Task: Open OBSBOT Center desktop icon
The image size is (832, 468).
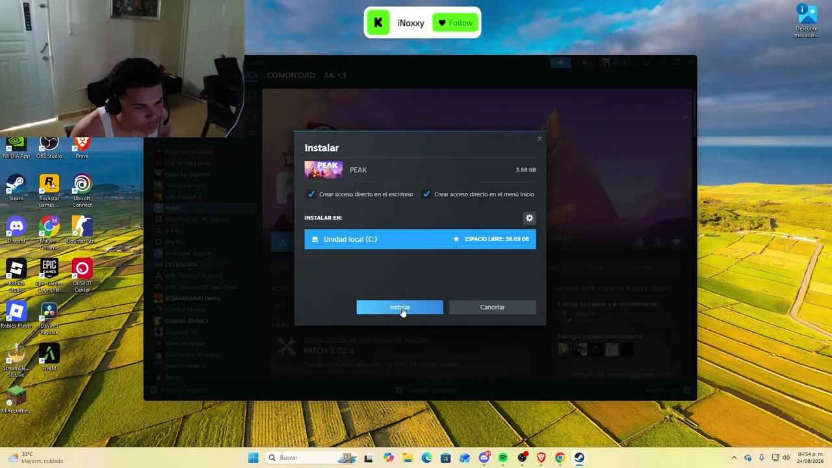Action: point(82,276)
